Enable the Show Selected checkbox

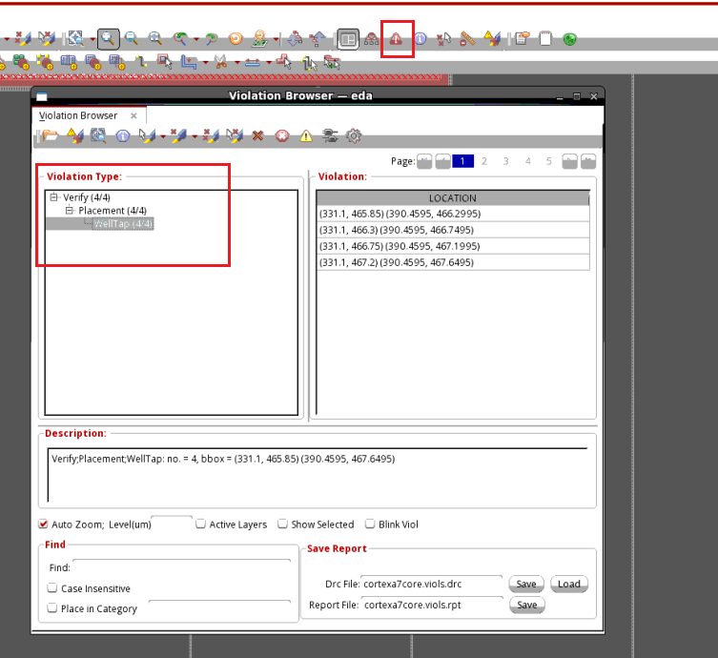tap(282, 524)
